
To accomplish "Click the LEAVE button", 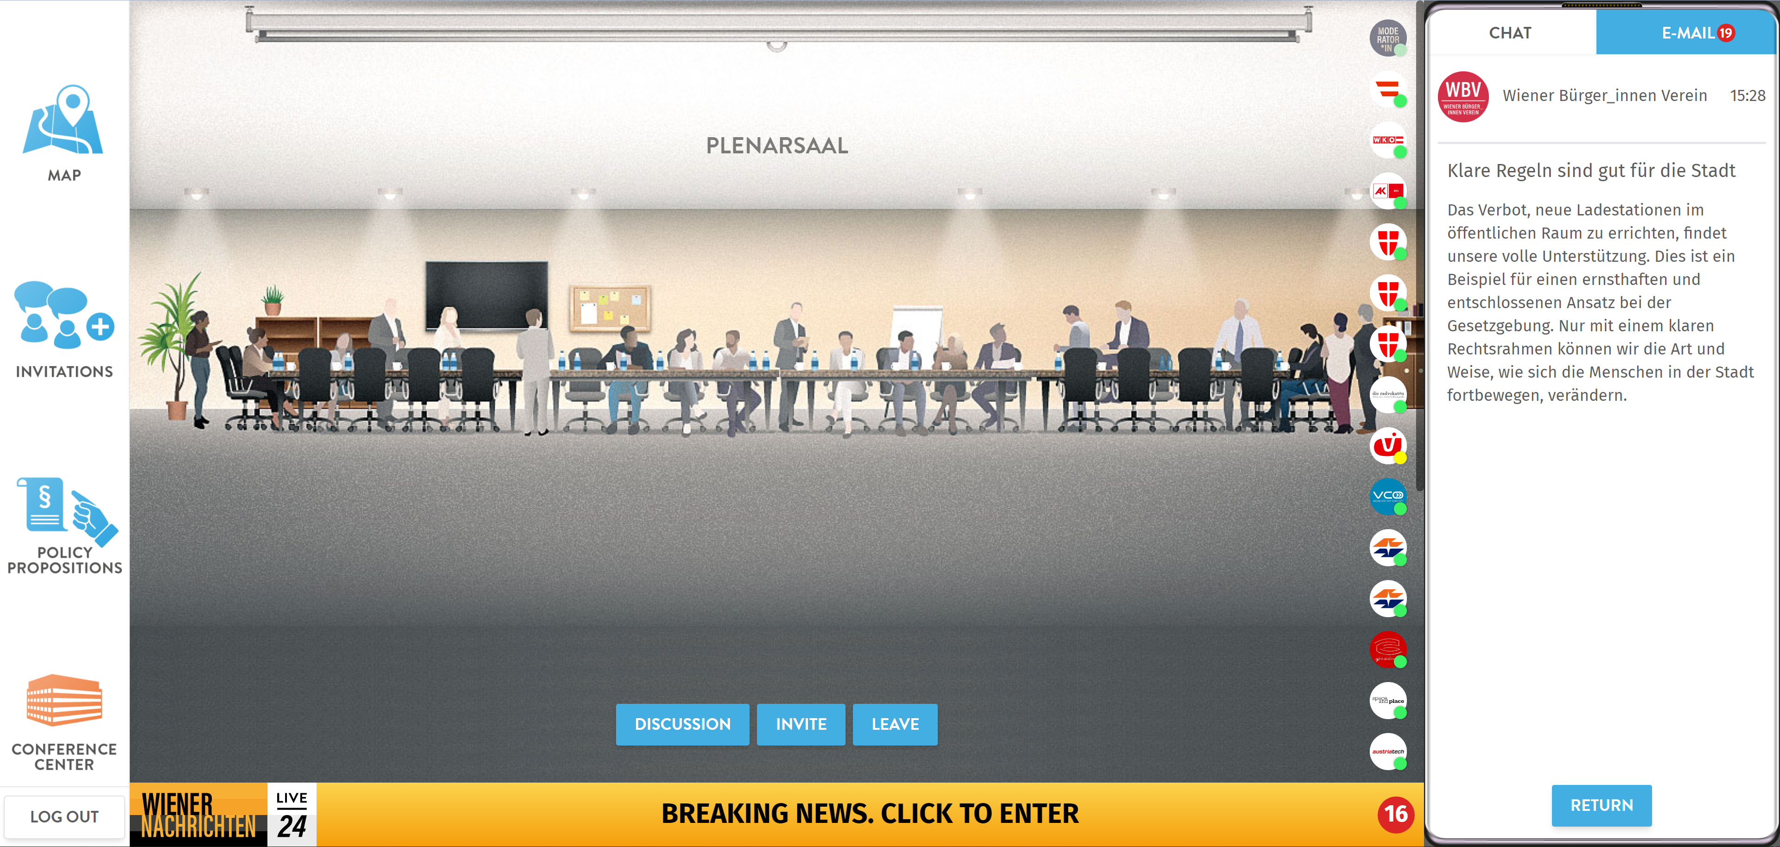I will [896, 723].
